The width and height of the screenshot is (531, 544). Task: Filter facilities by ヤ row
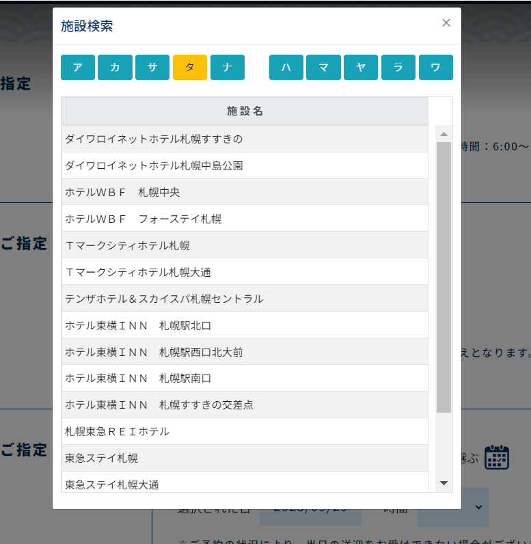(361, 67)
